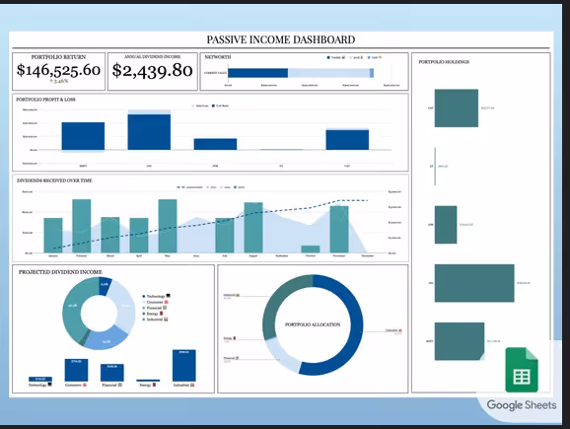
Task: Click the CAT bar in Profit & Loss chart
Action: [x=347, y=140]
